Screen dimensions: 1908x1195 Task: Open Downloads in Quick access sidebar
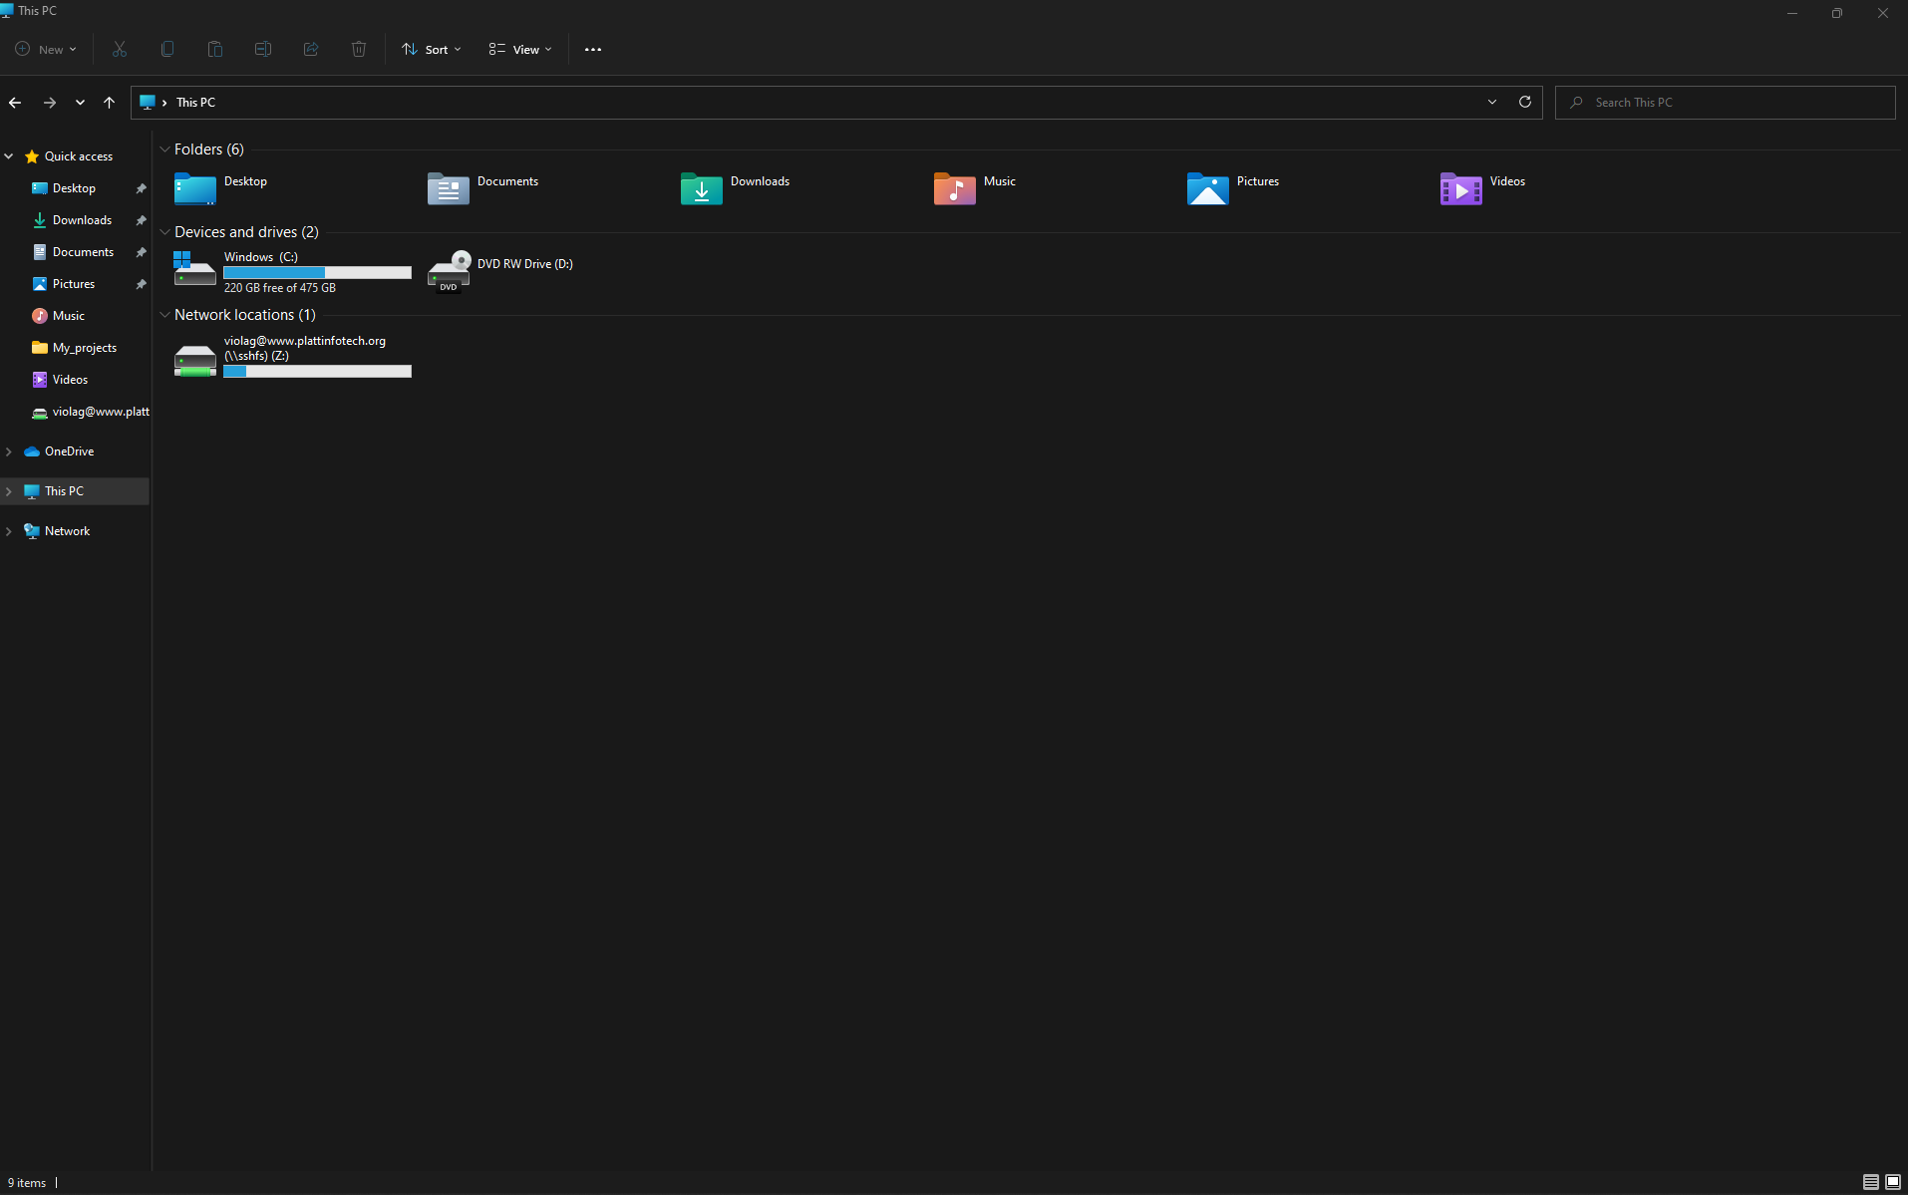coord(82,220)
